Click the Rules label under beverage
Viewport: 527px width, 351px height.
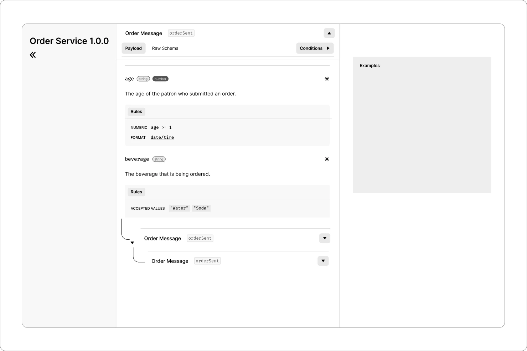136,192
